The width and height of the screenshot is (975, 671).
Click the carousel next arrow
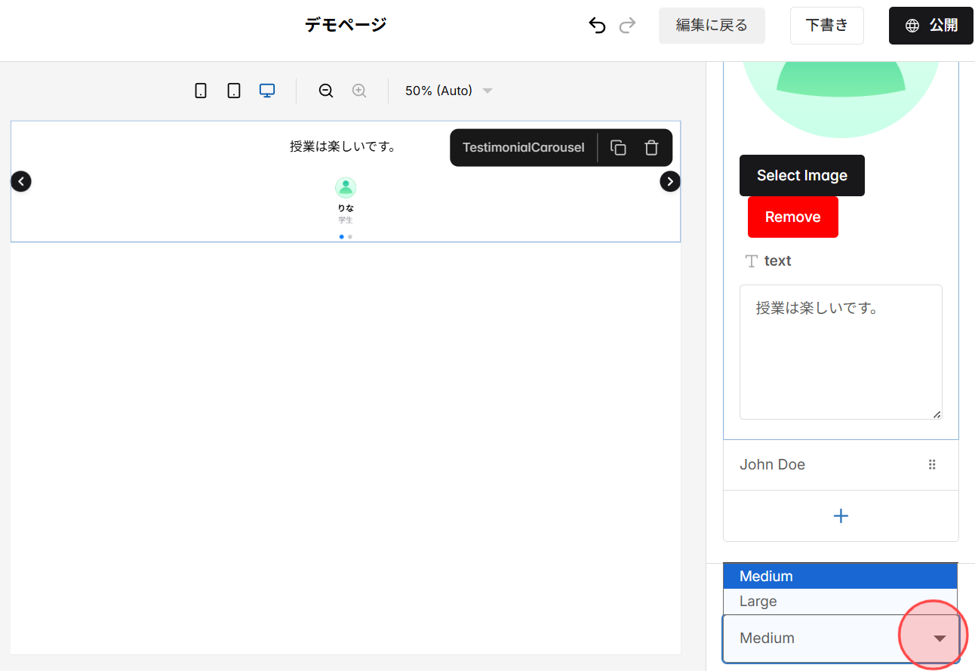tap(669, 181)
